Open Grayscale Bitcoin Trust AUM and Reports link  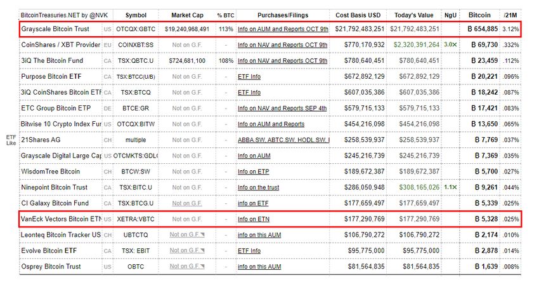pyautogui.click(x=283, y=29)
